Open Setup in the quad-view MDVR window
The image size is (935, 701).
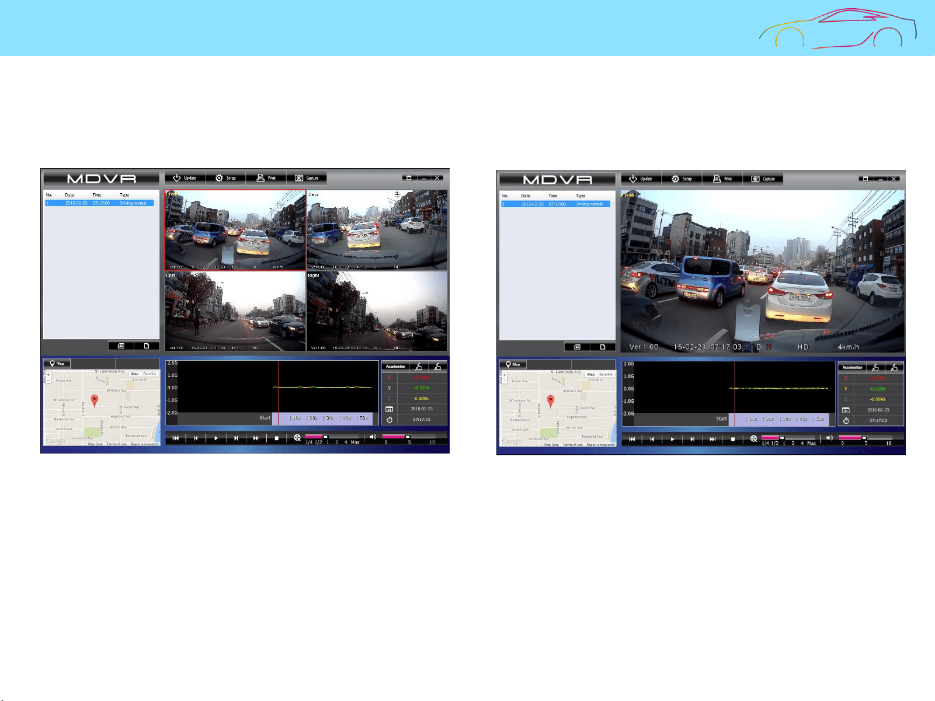pyautogui.click(x=225, y=178)
